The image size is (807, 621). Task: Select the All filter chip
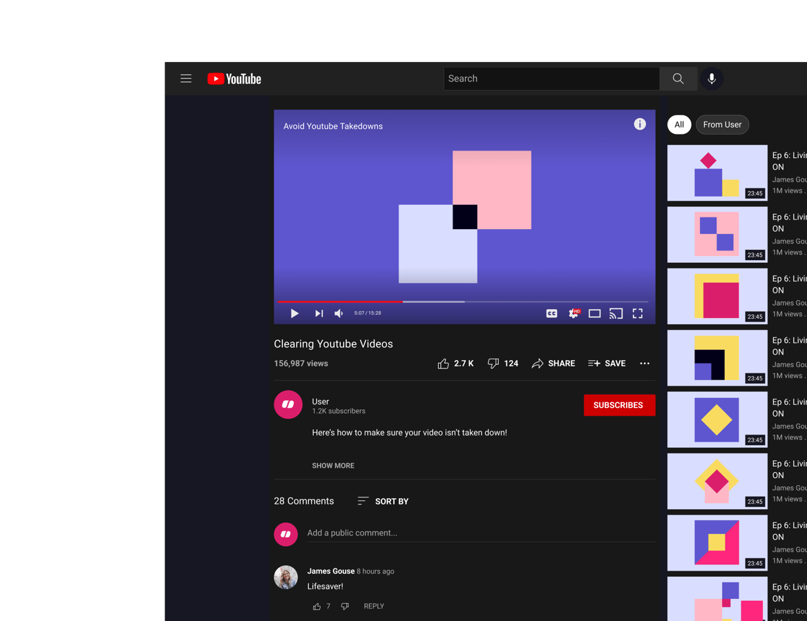[679, 125]
